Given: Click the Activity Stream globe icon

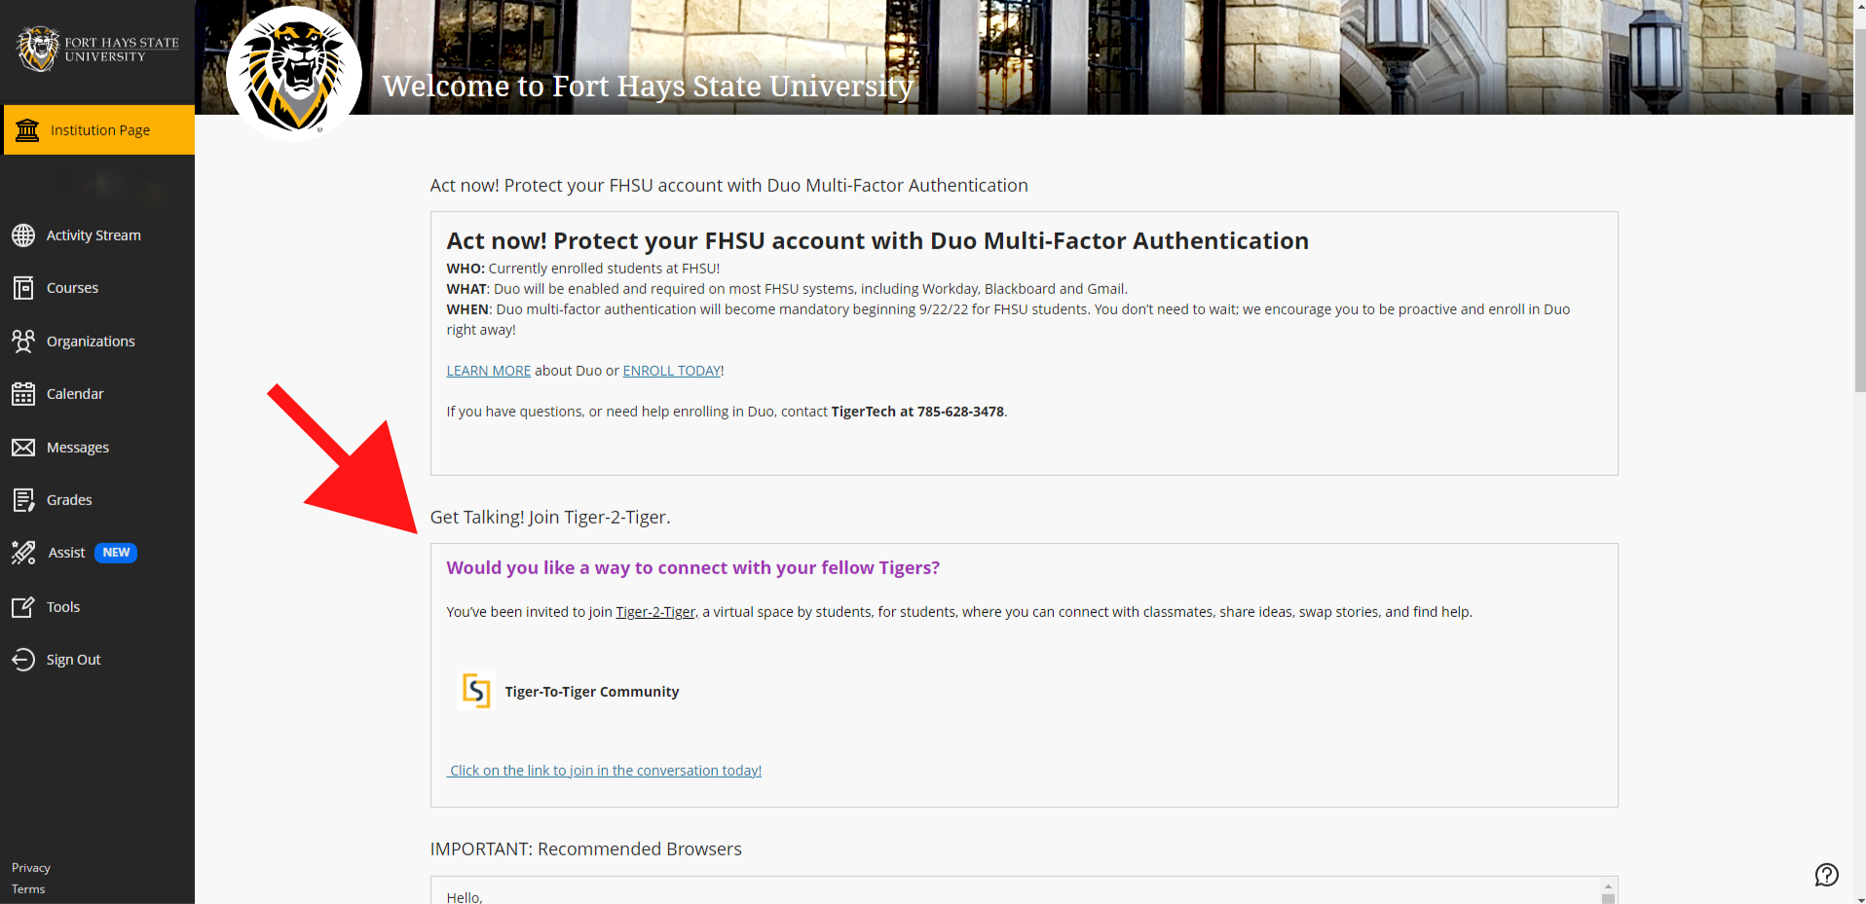Looking at the screenshot, I should tap(23, 235).
